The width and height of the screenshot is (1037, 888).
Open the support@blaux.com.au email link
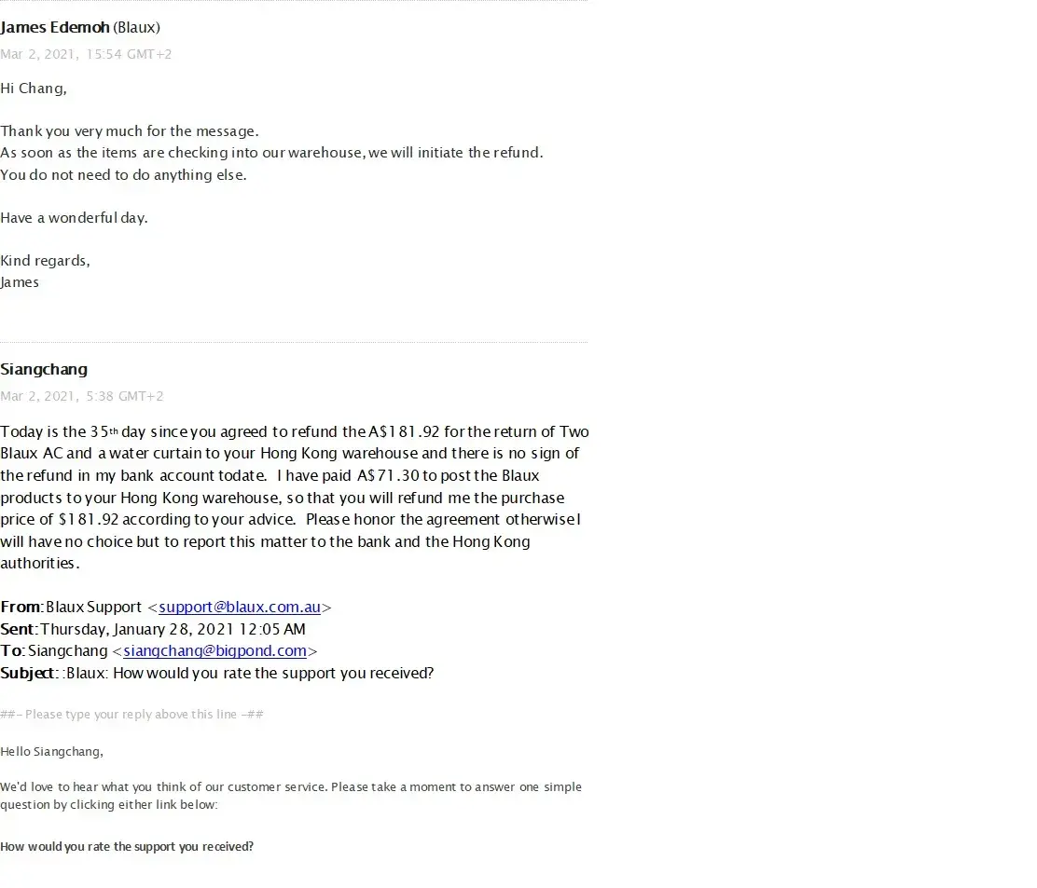(240, 608)
